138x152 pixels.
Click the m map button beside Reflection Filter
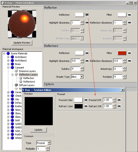[x=129, y=15]
